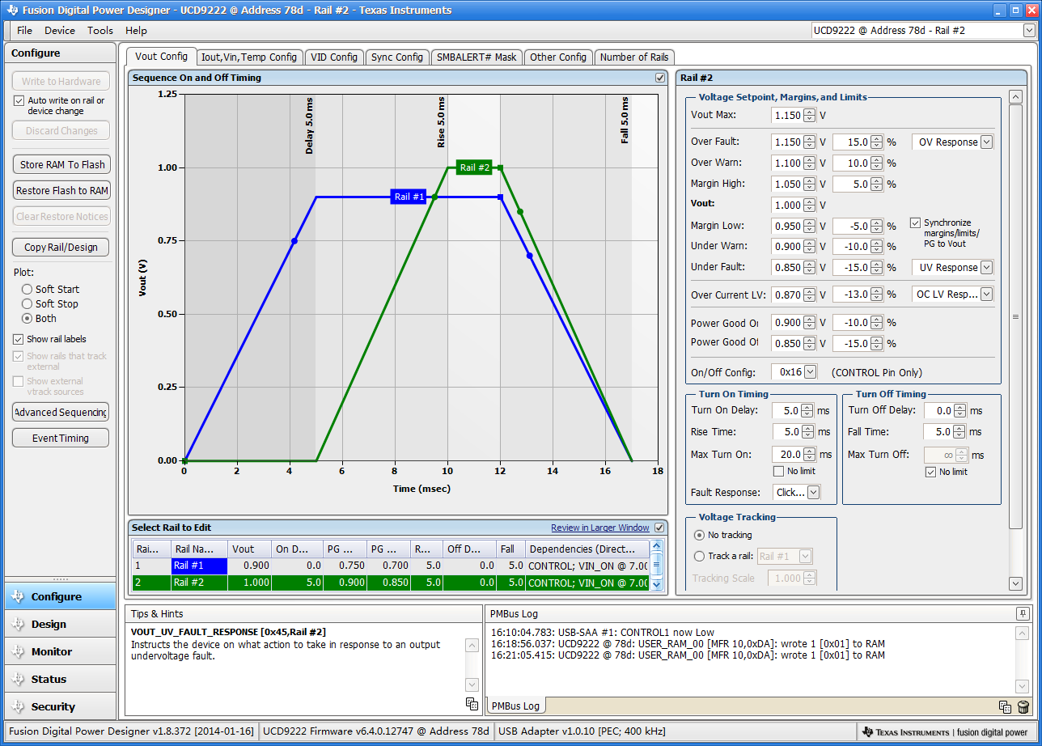Select the Both plot option
The image size is (1042, 746).
tap(28, 319)
